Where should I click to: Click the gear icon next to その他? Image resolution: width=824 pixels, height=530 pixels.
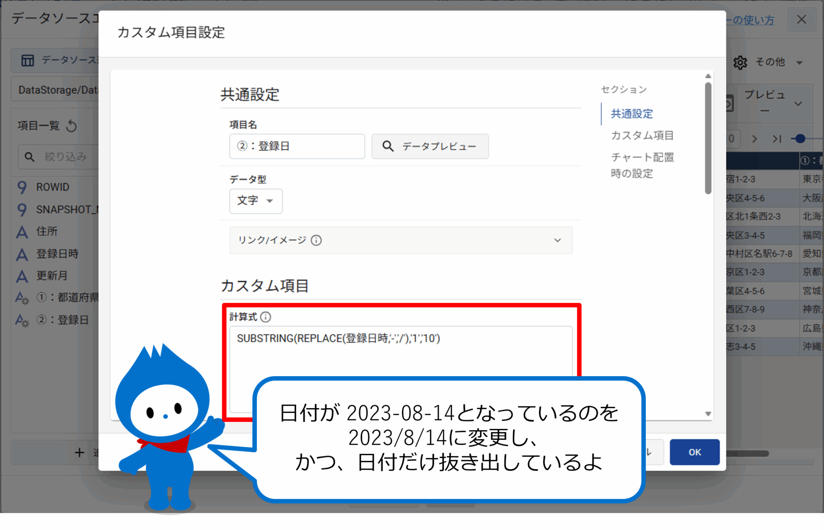[x=740, y=62]
